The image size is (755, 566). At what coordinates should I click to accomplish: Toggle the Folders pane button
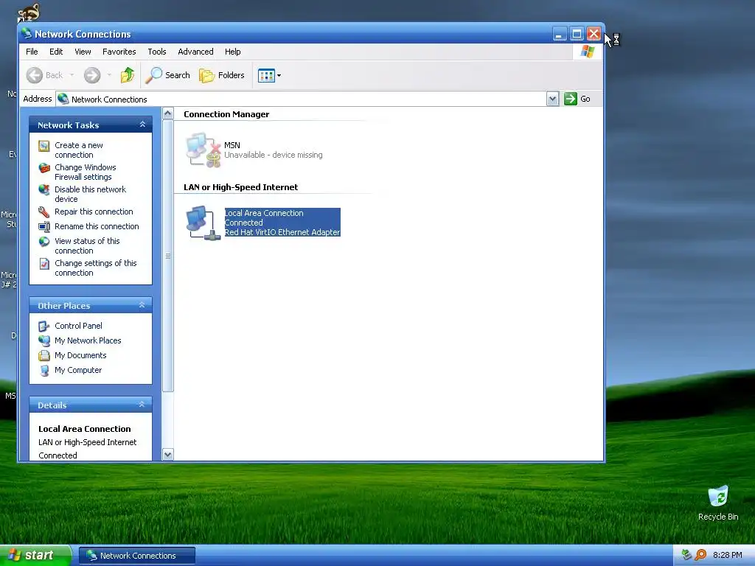coord(222,75)
